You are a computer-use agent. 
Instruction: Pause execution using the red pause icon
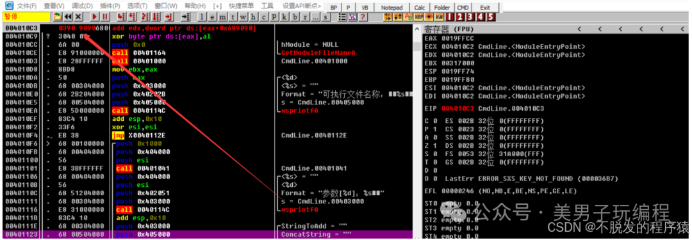pyautogui.click(x=105, y=17)
